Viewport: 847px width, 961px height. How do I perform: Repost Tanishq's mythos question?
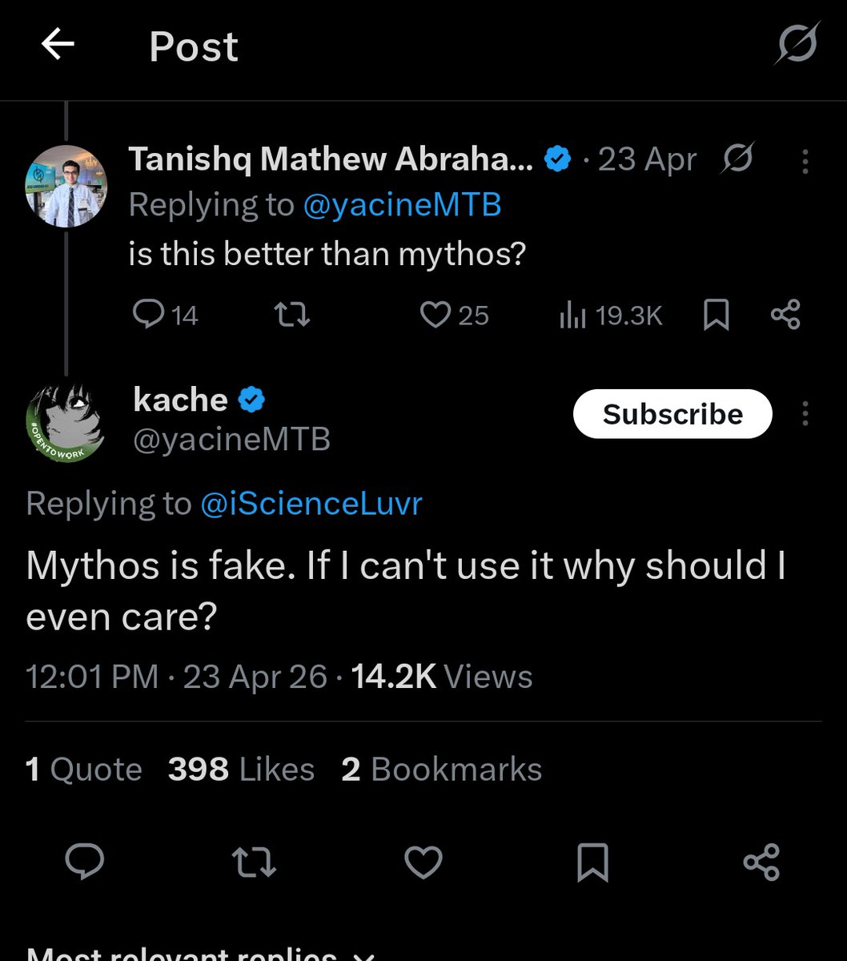point(292,315)
